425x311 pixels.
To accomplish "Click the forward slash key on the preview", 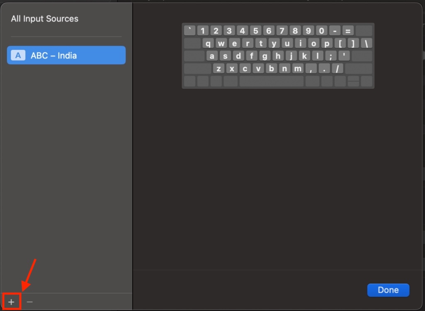I will pos(338,68).
